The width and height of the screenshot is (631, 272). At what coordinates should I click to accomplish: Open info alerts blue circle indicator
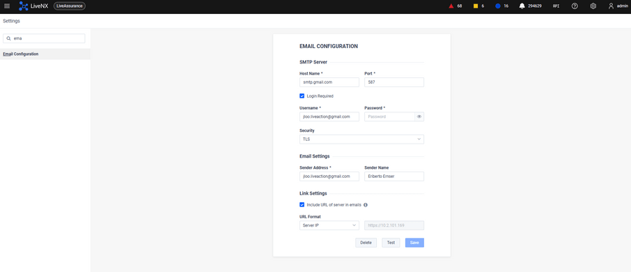(498, 6)
